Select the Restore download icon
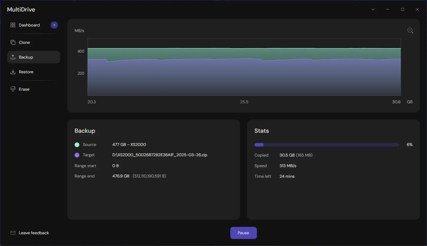427x246 pixels. coord(13,72)
